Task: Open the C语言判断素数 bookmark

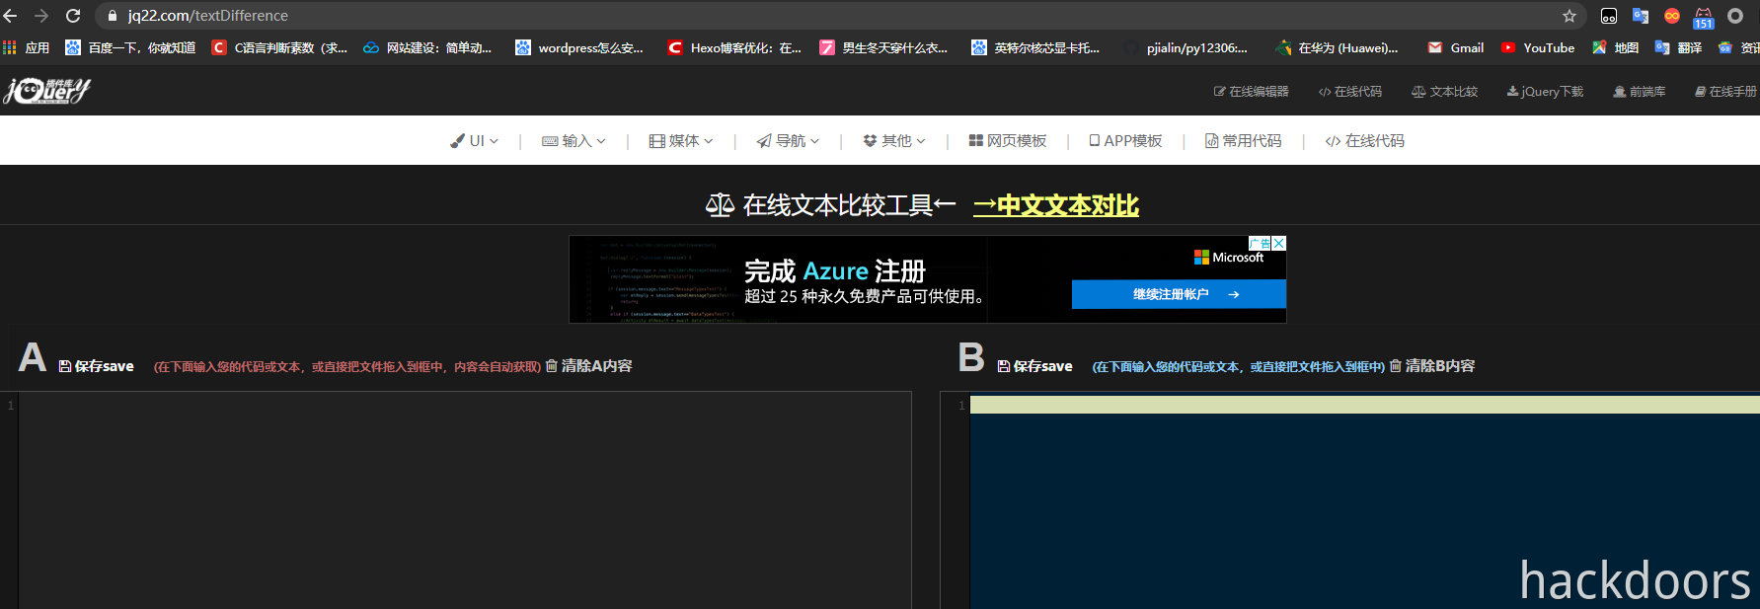Action: (x=279, y=47)
